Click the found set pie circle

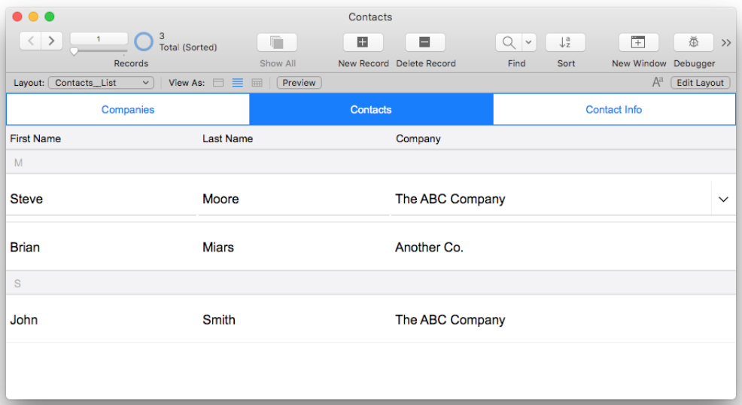(x=144, y=41)
